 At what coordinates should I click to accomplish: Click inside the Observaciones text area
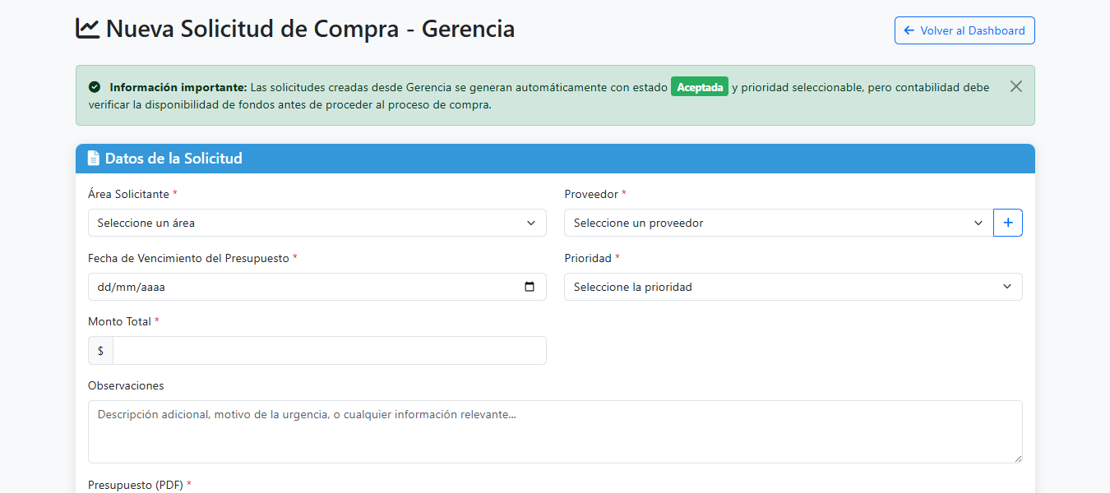click(x=555, y=431)
